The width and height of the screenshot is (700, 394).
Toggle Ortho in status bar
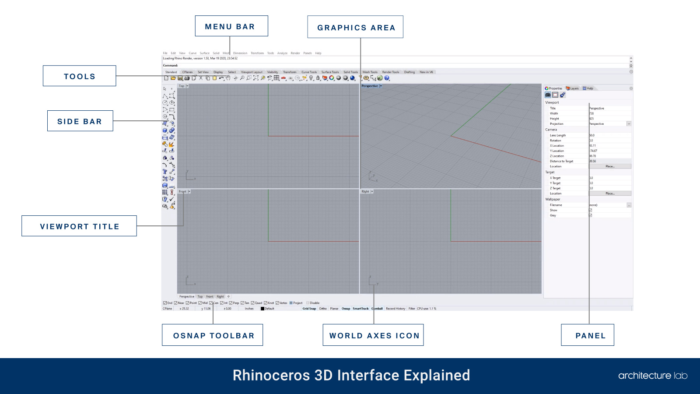click(x=323, y=309)
